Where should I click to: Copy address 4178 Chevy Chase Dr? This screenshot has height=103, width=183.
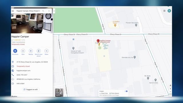pos(32,62)
